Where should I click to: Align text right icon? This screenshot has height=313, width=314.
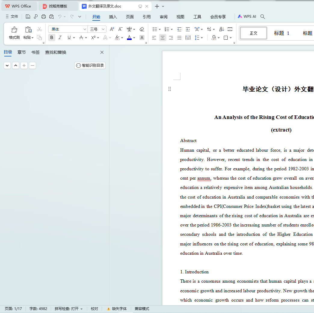coord(171,38)
